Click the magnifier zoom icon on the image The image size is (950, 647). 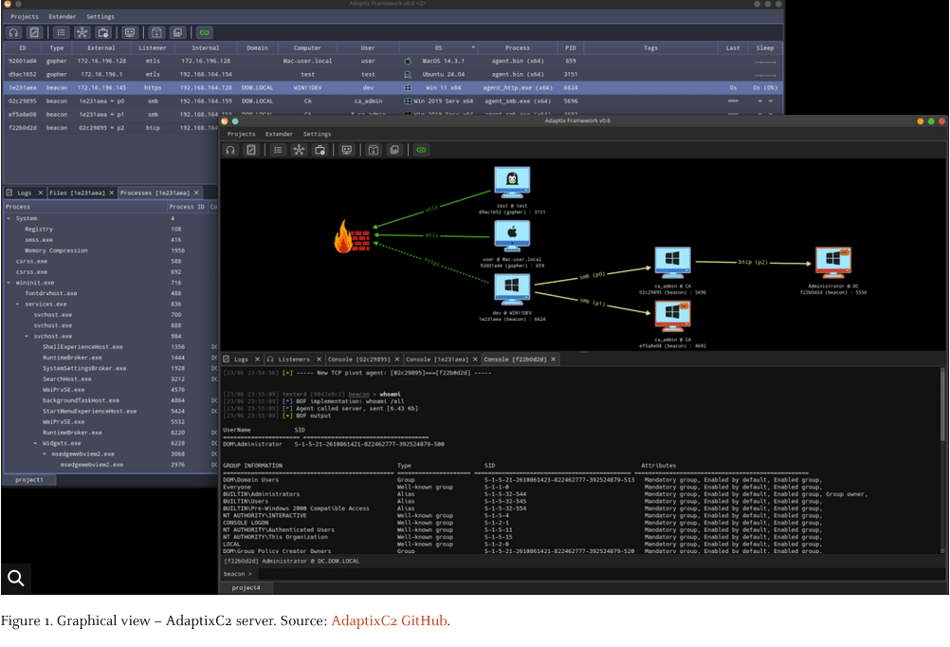click(16, 579)
